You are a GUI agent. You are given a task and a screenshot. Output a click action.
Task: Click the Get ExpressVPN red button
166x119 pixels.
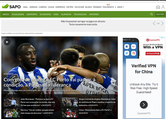pyautogui.click(x=153, y=53)
